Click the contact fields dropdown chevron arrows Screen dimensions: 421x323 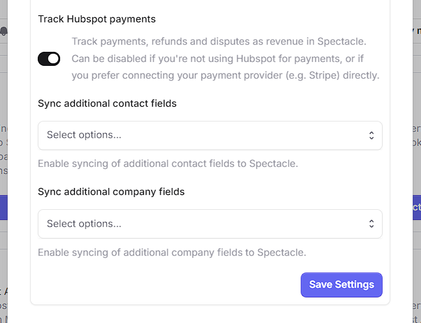pos(371,136)
